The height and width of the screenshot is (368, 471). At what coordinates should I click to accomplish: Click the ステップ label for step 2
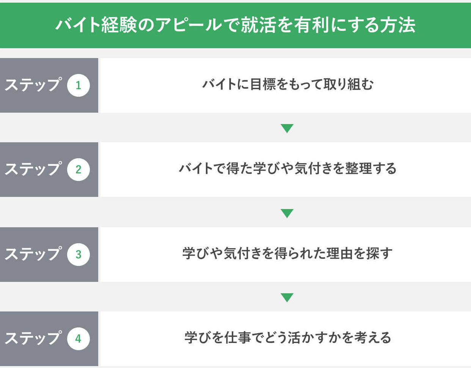[33, 169]
